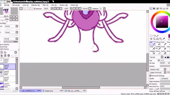Switch to the little_ms__muffet document tab
The width and height of the screenshot is (170, 95).
click(75, 91)
